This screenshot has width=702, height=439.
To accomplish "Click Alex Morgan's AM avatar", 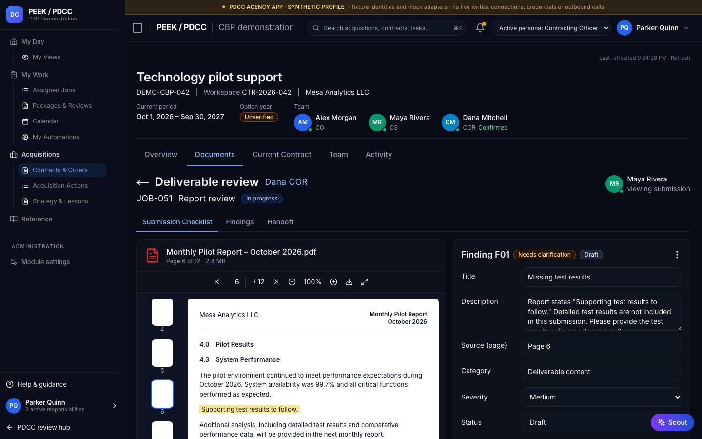I will [x=303, y=122].
